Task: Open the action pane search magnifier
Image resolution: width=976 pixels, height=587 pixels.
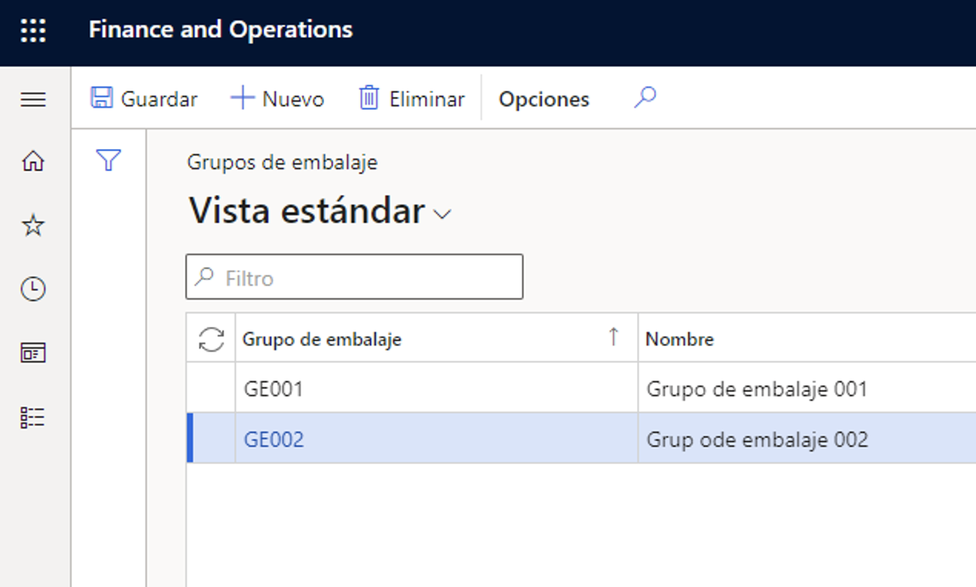Action: coord(645,97)
